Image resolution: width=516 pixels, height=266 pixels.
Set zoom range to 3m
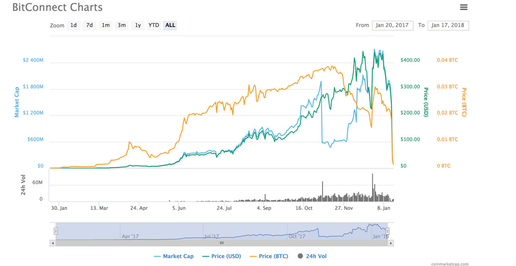tap(122, 25)
